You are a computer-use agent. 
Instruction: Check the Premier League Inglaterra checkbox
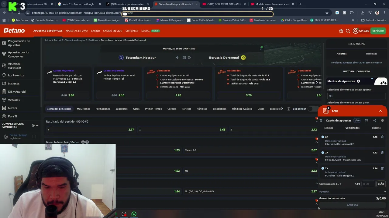[x=34, y=137]
